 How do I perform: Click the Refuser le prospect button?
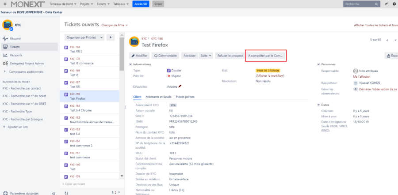[230, 56]
